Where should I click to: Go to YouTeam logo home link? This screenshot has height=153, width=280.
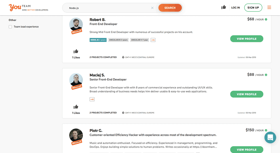28,8
